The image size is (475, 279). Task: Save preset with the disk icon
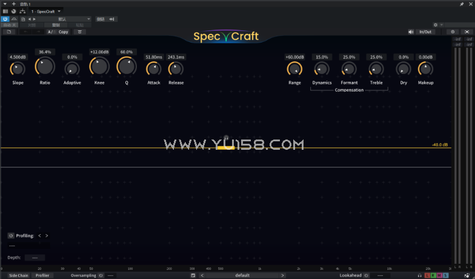(x=193, y=275)
